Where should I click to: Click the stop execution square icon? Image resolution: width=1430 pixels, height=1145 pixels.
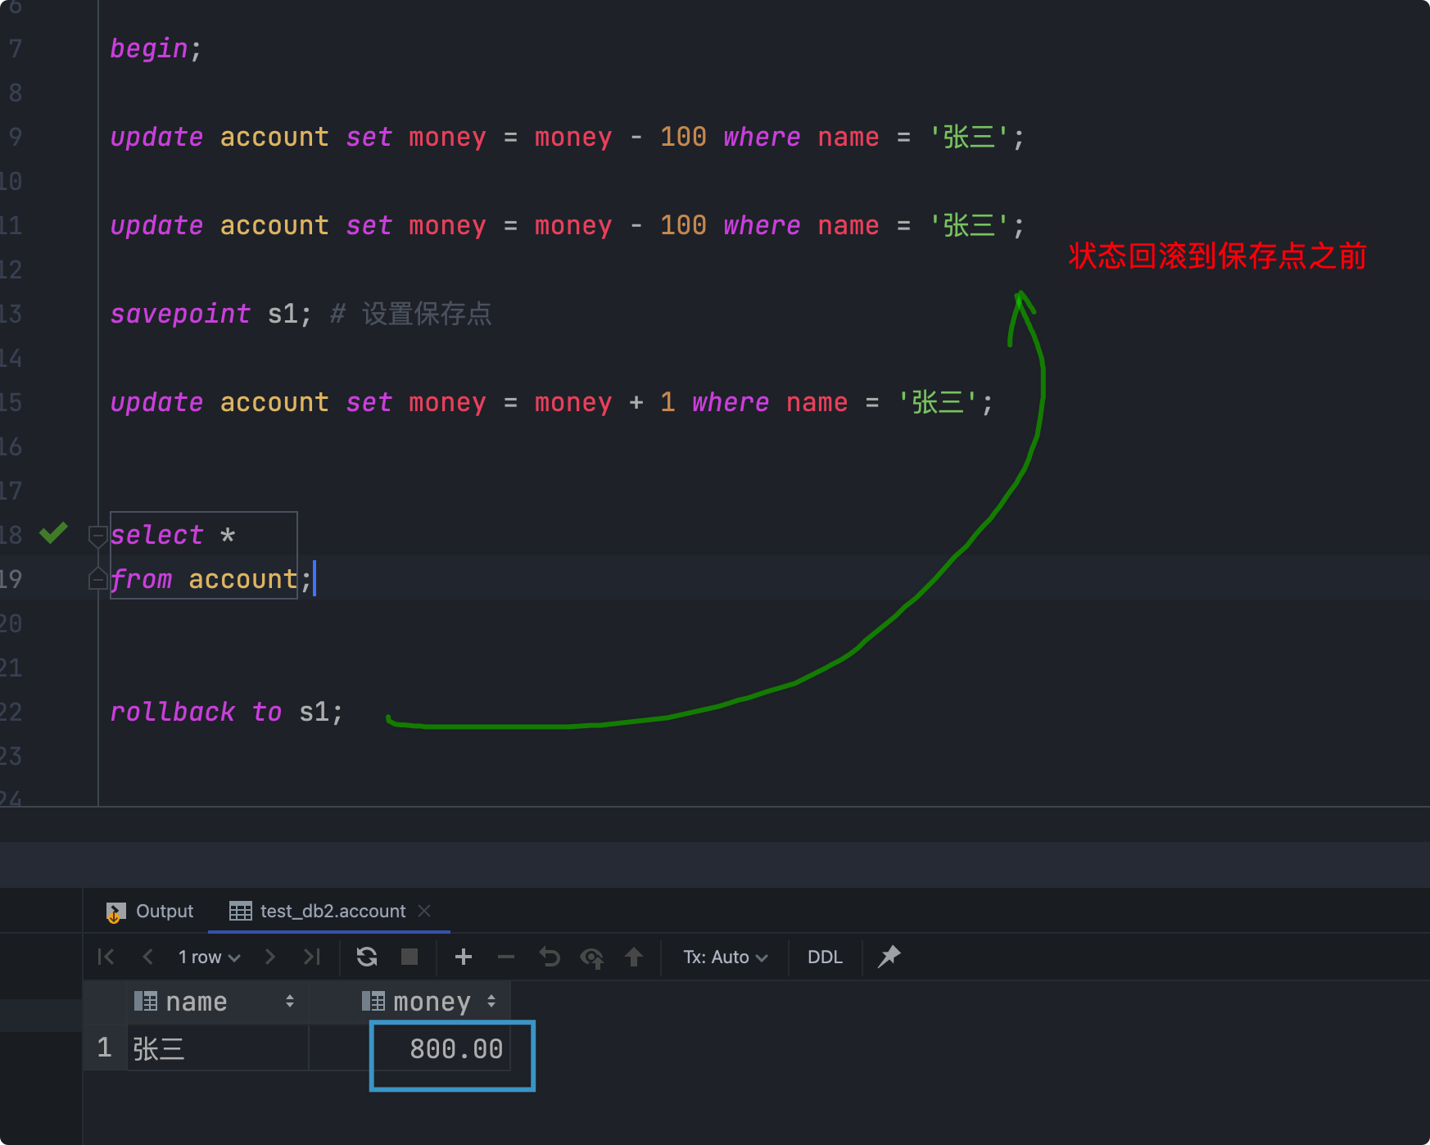(x=410, y=957)
